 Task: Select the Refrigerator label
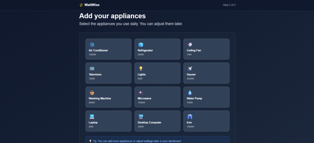coord(145,51)
